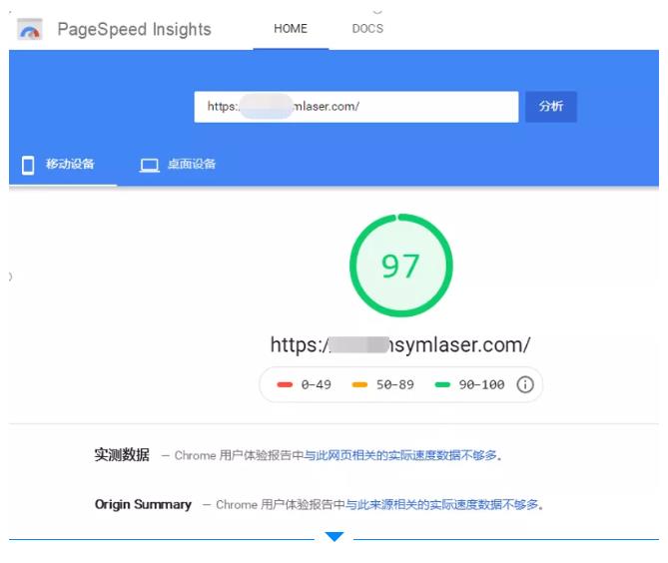Click the Origin Summary heading

pos(143,504)
